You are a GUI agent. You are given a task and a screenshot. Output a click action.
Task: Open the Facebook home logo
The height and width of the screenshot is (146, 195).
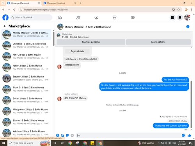[x=5, y=18]
